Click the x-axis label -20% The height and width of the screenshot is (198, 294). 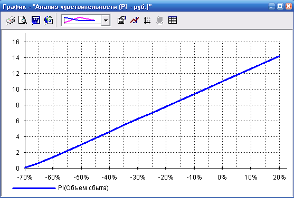166,177
